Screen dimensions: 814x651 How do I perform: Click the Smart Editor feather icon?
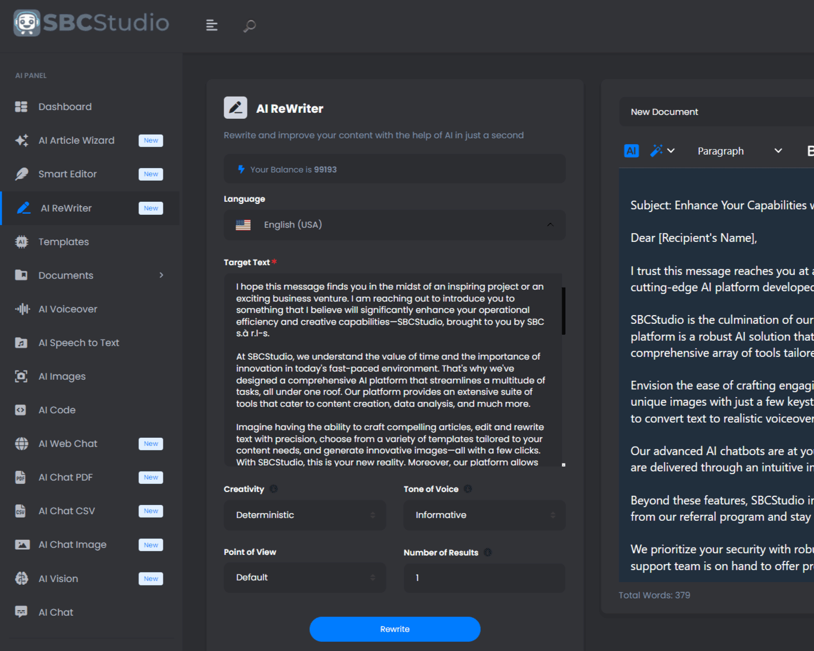(21, 174)
